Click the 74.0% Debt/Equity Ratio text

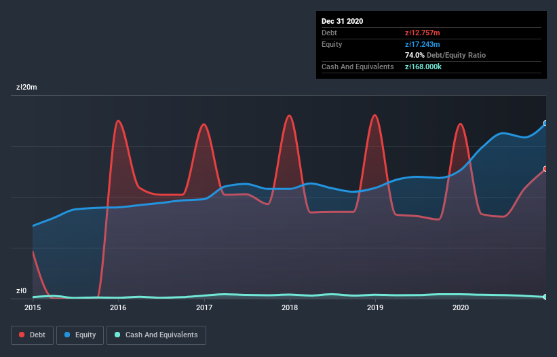[x=445, y=55]
